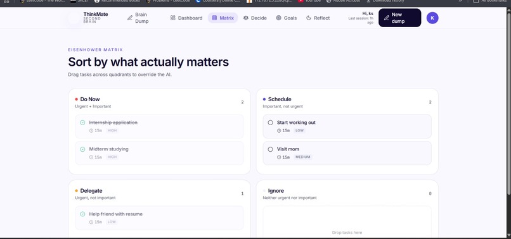Click the Visit mom task title

pyautogui.click(x=288, y=149)
